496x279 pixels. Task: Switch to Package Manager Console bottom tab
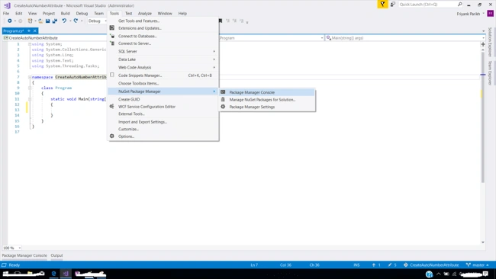click(24, 255)
